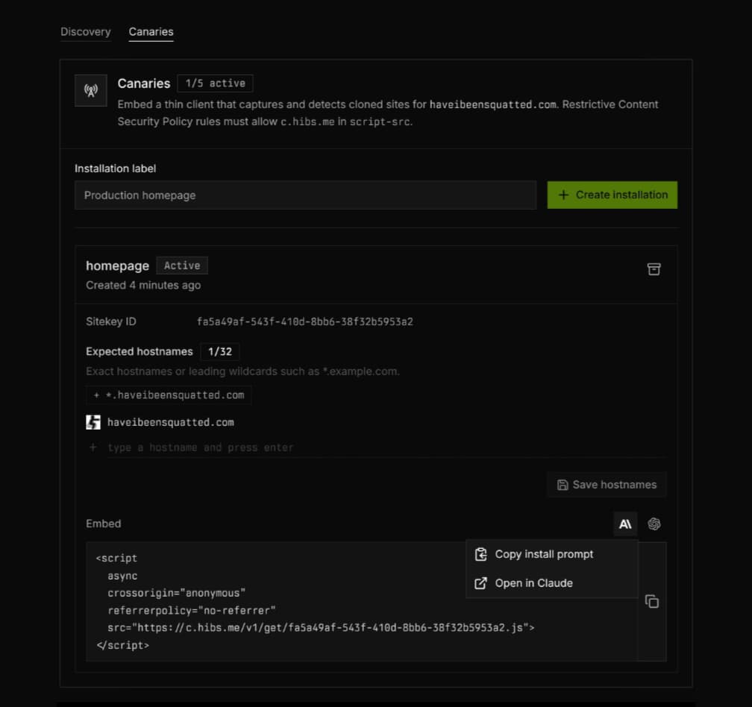Viewport: 752px width, 707px height.
Task: Focus the Installation label input field
Action: click(x=305, y=195)
